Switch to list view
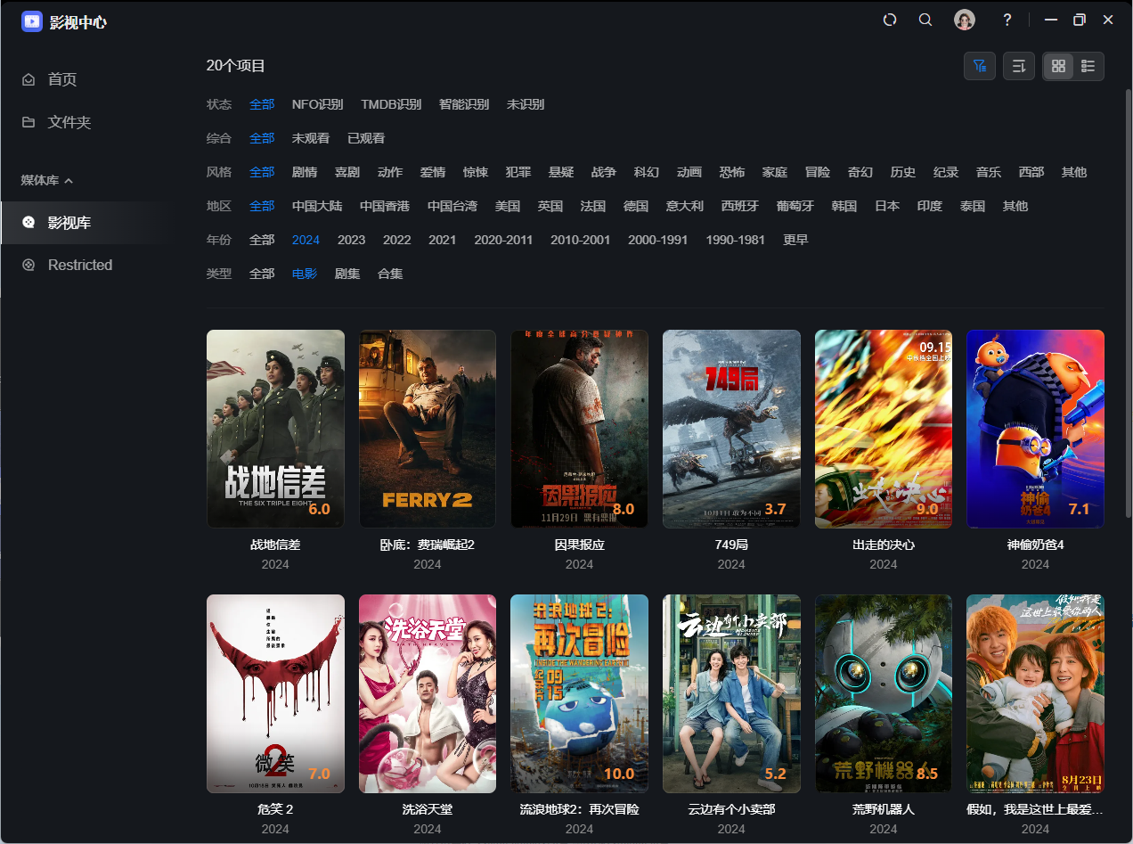This screenshot has width=1133, height=844. [x=1088, y=66]
